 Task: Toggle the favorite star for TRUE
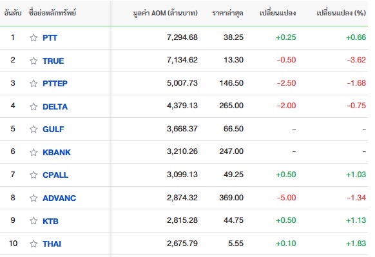pos(34,61)
